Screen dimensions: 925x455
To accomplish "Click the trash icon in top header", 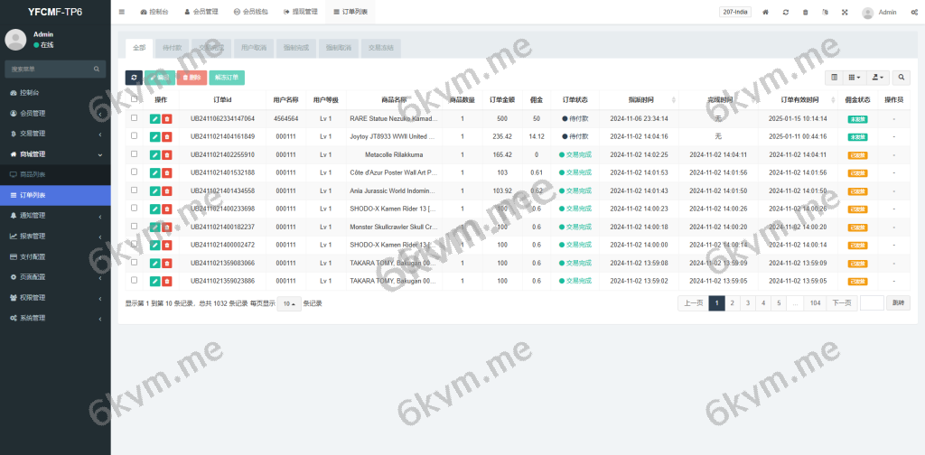I will click(x=805, y=13).
